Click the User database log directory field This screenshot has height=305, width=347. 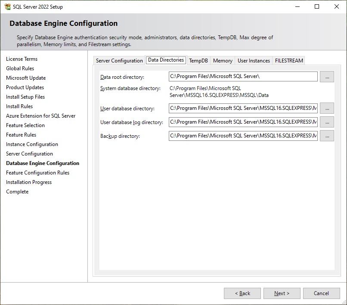tap(243, 122)
